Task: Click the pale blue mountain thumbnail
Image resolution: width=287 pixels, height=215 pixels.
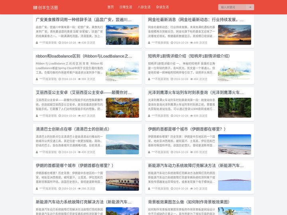Action: [x=234, y=181]
